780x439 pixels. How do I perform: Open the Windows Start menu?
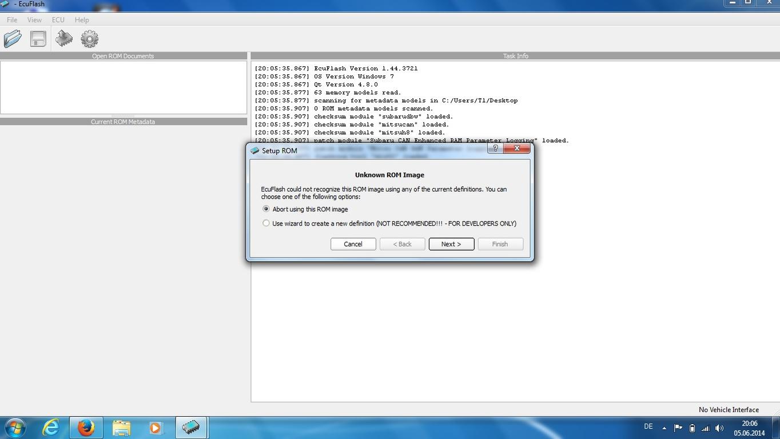[15, 428]
